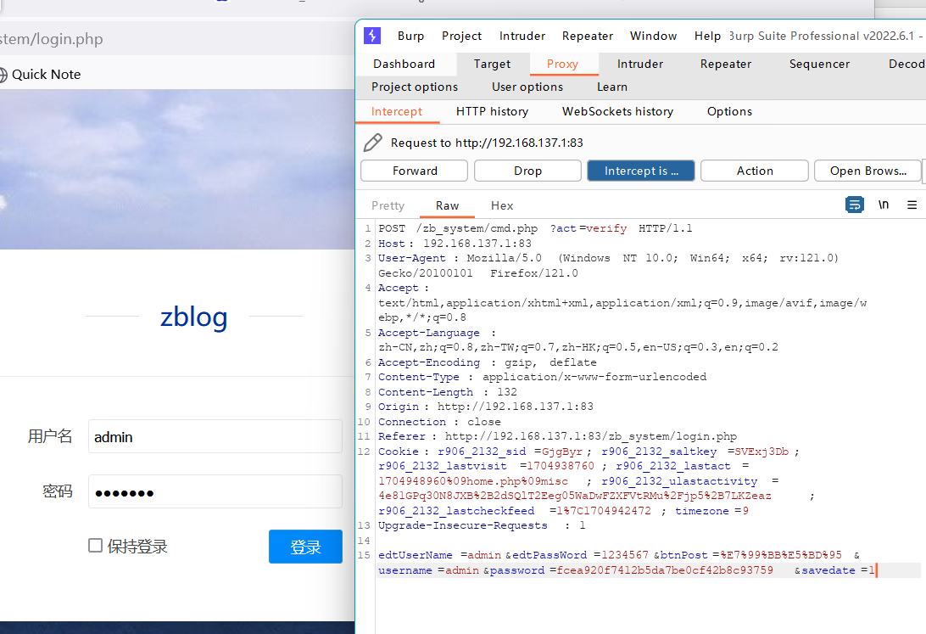926x634 pixels.
Task: Open the Intruder menu in menu bar
Action: (x=522, y=36)
